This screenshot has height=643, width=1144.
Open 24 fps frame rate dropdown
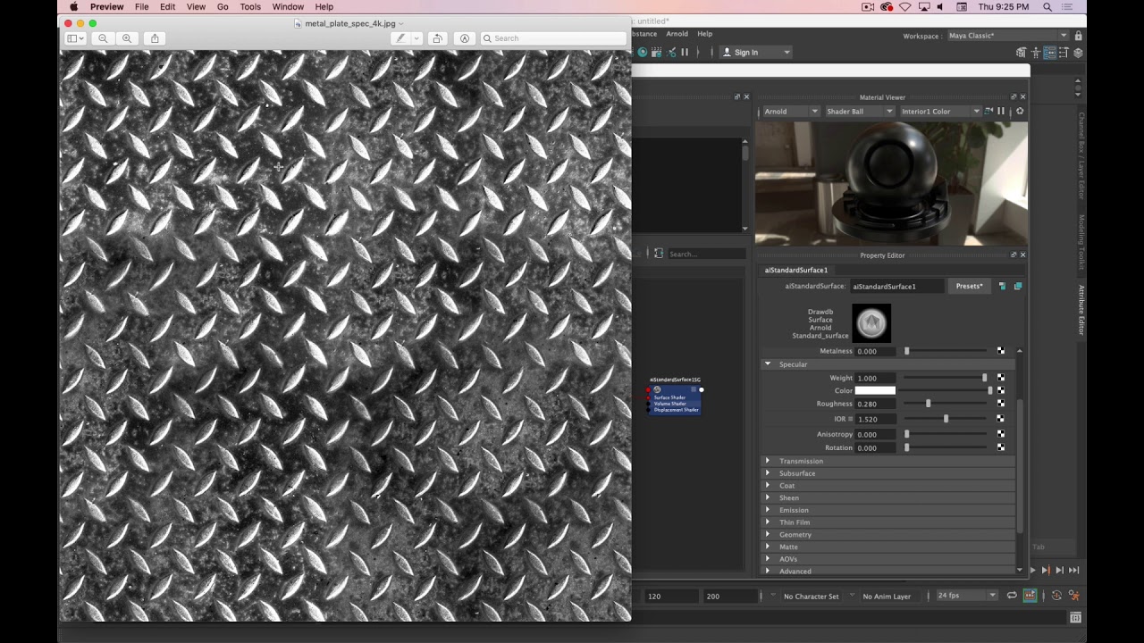pos(965,596)
